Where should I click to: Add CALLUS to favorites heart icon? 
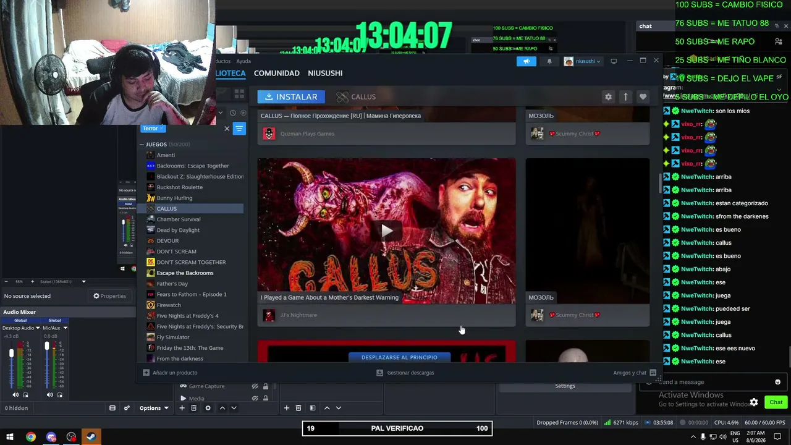pyautogui.click(x=643, y=97)
